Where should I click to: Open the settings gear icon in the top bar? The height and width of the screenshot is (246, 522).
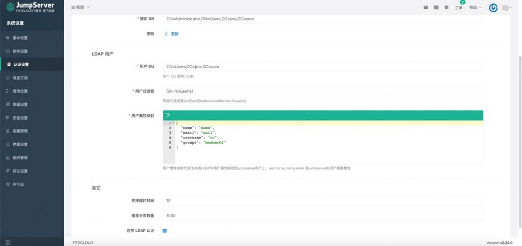click(447, 7)
